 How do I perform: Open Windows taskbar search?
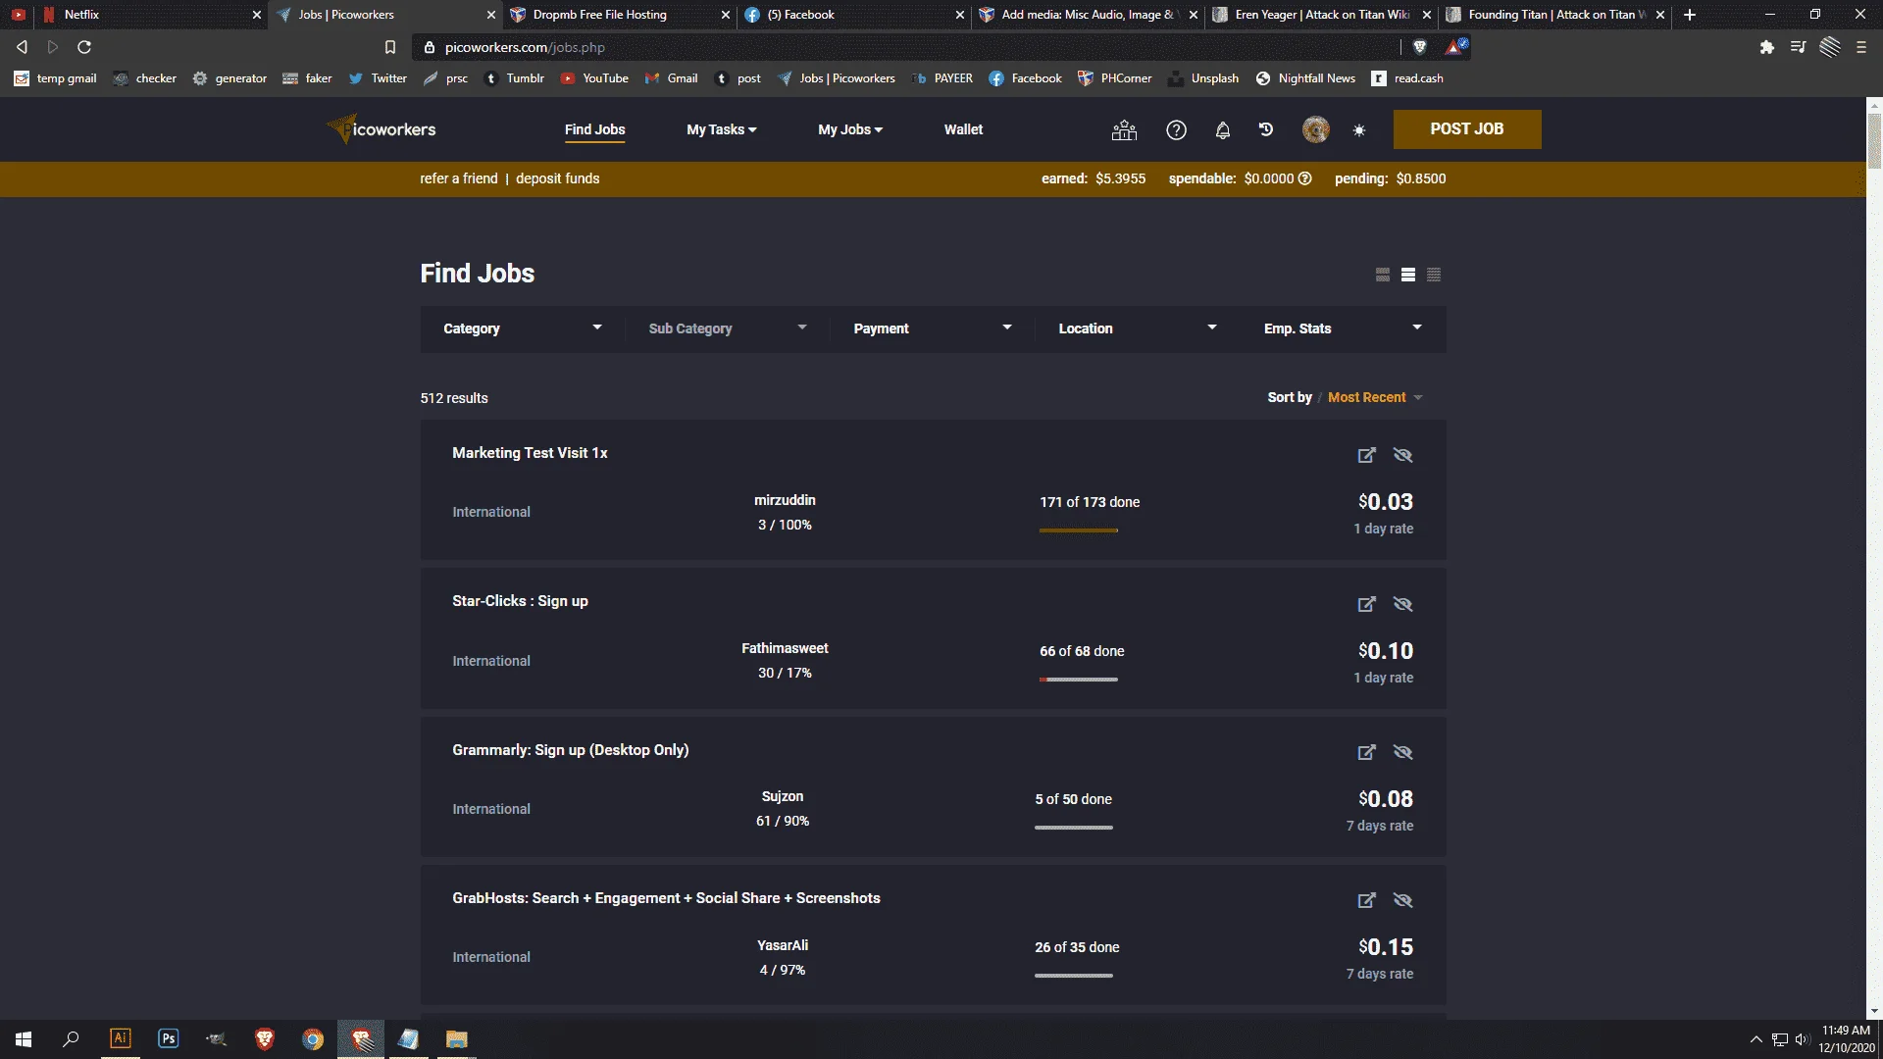point(71,1039)
